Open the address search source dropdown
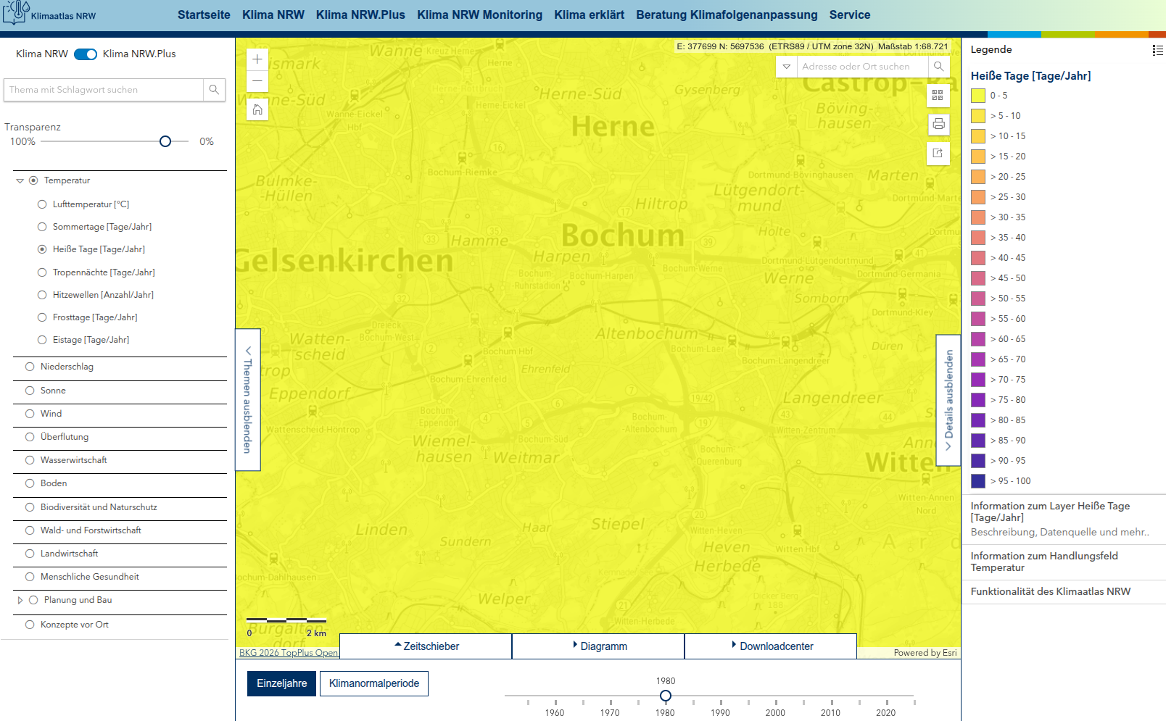1166x721 pixels. tap(786, 67)
